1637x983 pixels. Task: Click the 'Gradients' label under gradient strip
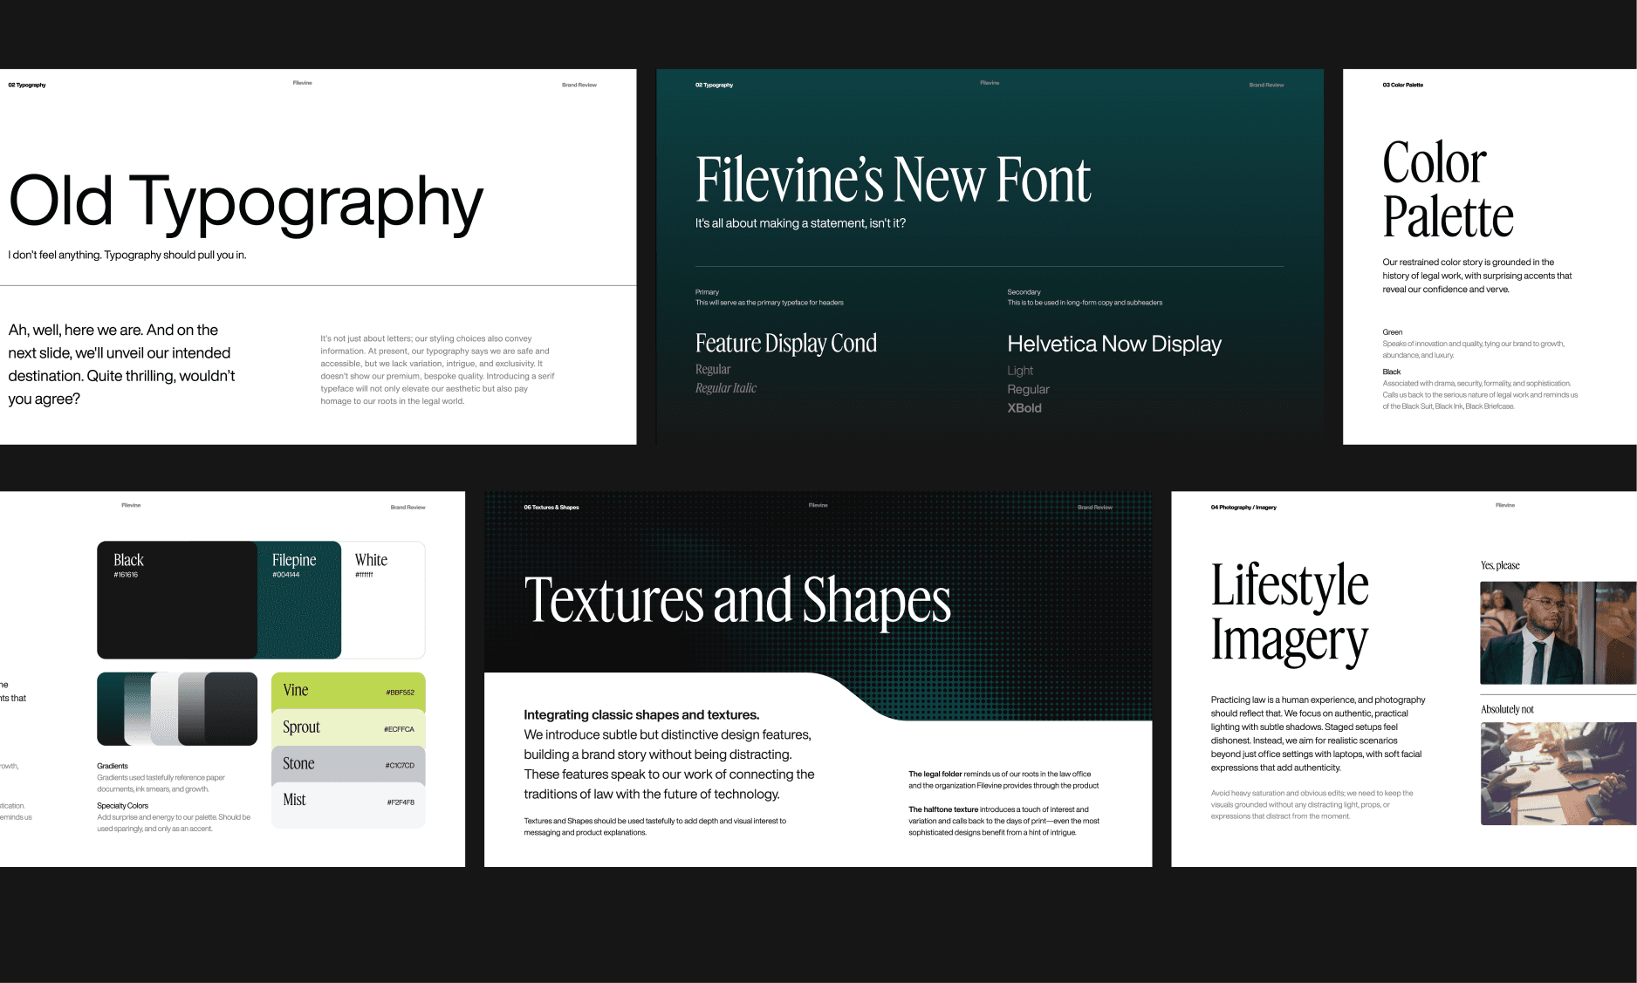113,766
